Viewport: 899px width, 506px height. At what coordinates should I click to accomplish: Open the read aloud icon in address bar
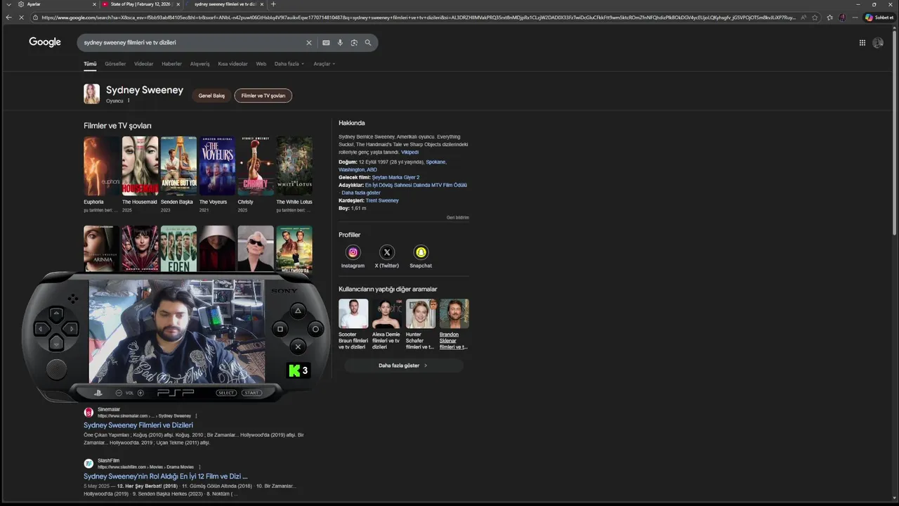[x=804, y=17]
